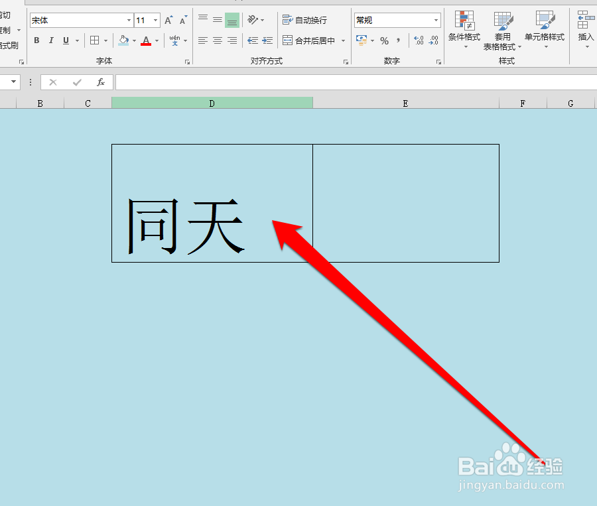
Task: Toggle center alignment for the cell
Action: coord(218,40)
